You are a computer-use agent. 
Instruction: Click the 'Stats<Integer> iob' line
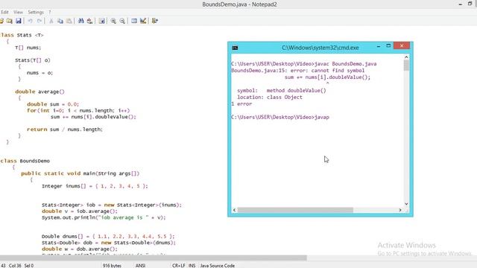point(112,205)
